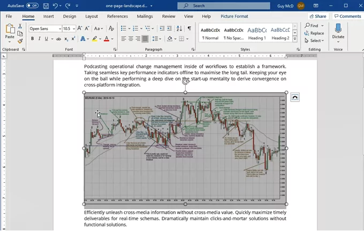Show paragraph marks pilcrow icon
364x231 pixels.
[x=189, y=28]
